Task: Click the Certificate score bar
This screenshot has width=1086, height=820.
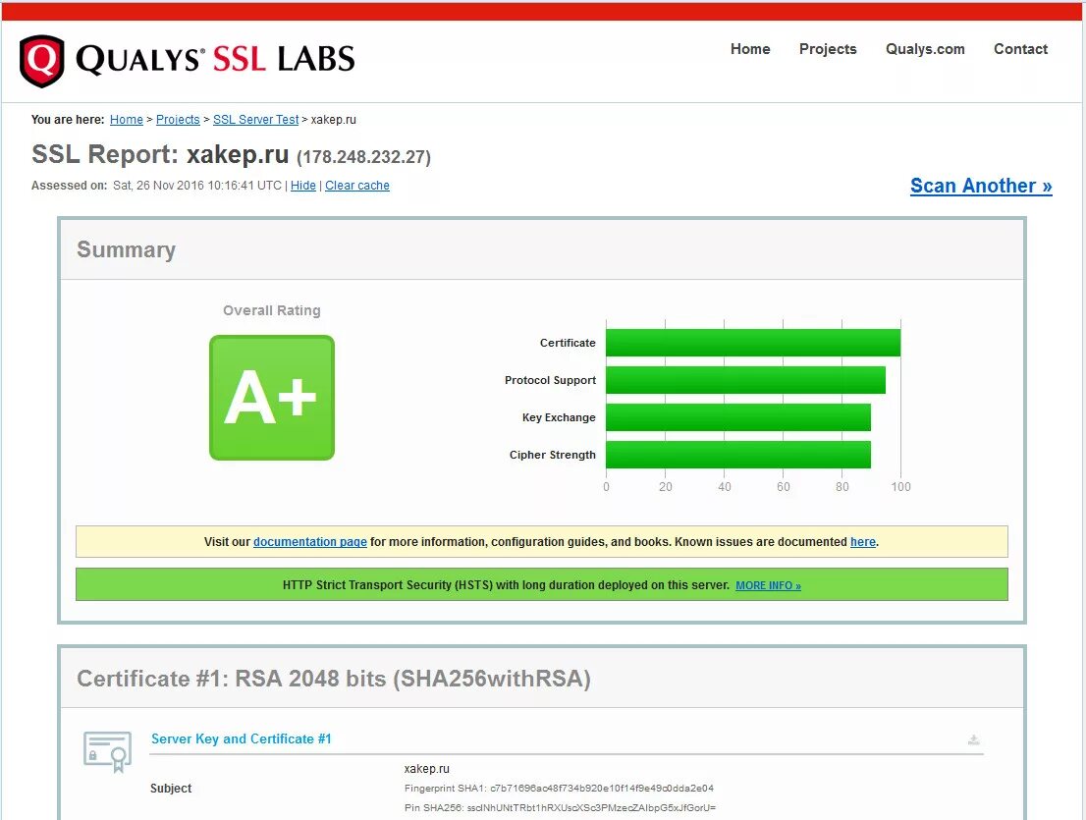Action: tap(753, 343)
